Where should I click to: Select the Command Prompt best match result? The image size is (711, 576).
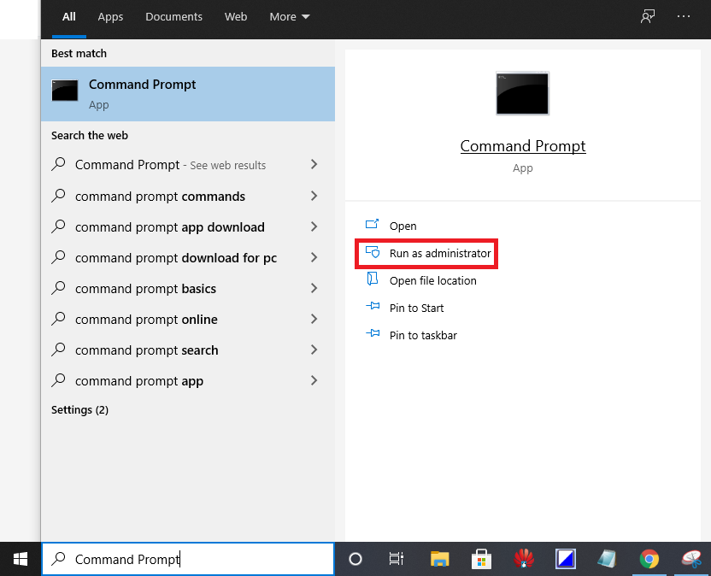tap(188, 94)
